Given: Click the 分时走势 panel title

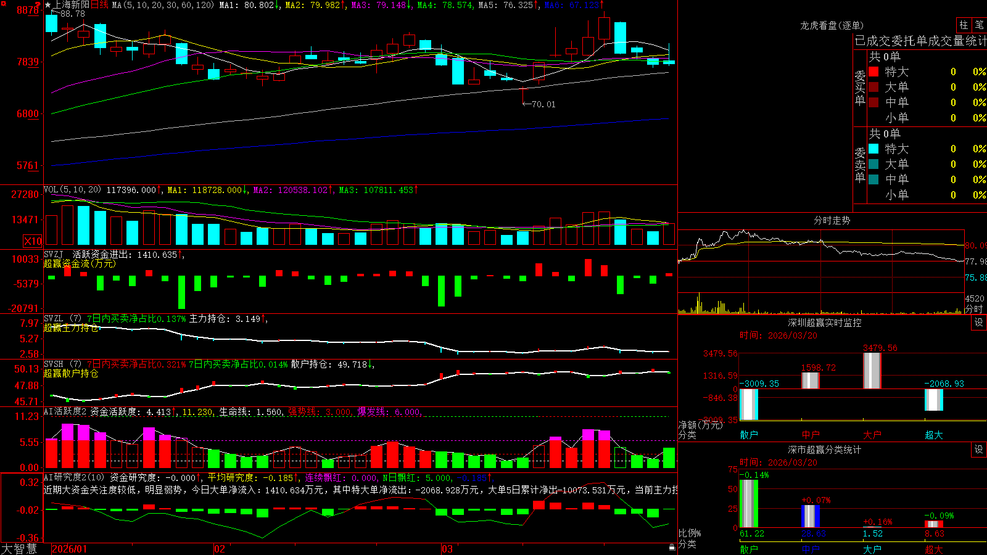Looking at the screenshot, I should point(832,220).
